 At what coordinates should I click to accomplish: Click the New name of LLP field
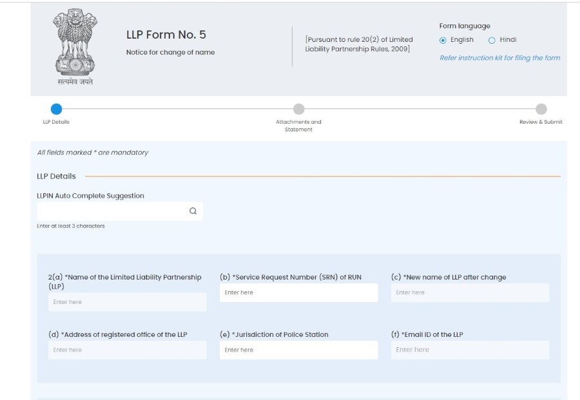(470, 292)
